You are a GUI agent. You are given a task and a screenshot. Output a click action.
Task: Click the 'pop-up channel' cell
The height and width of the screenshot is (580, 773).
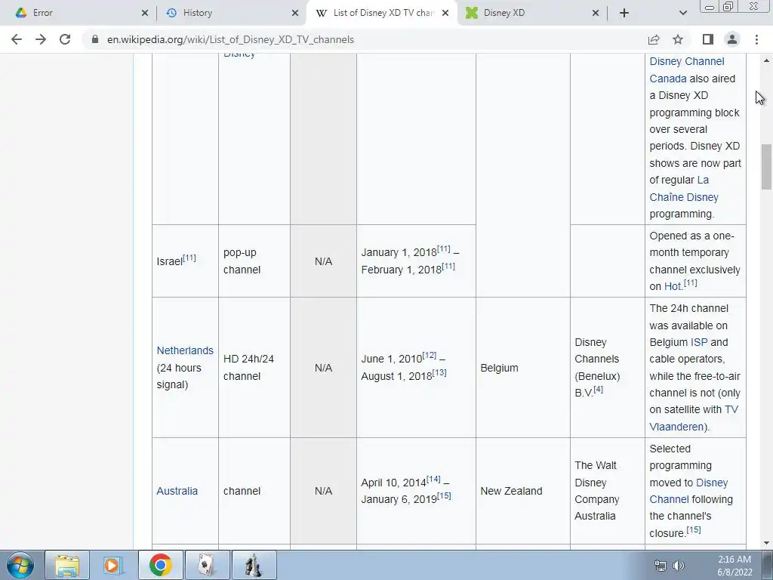254,261
